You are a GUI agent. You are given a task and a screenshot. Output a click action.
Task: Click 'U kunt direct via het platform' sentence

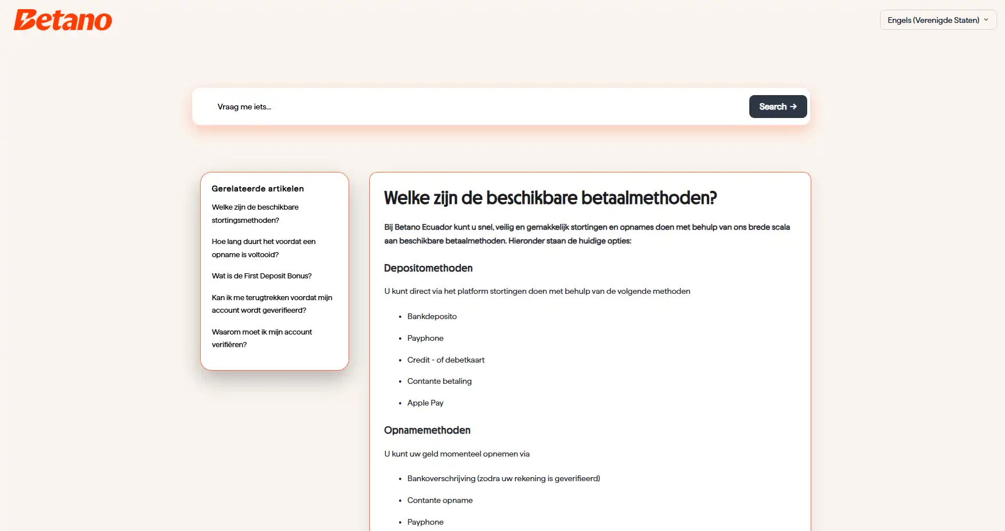click(x=537, y=291)
